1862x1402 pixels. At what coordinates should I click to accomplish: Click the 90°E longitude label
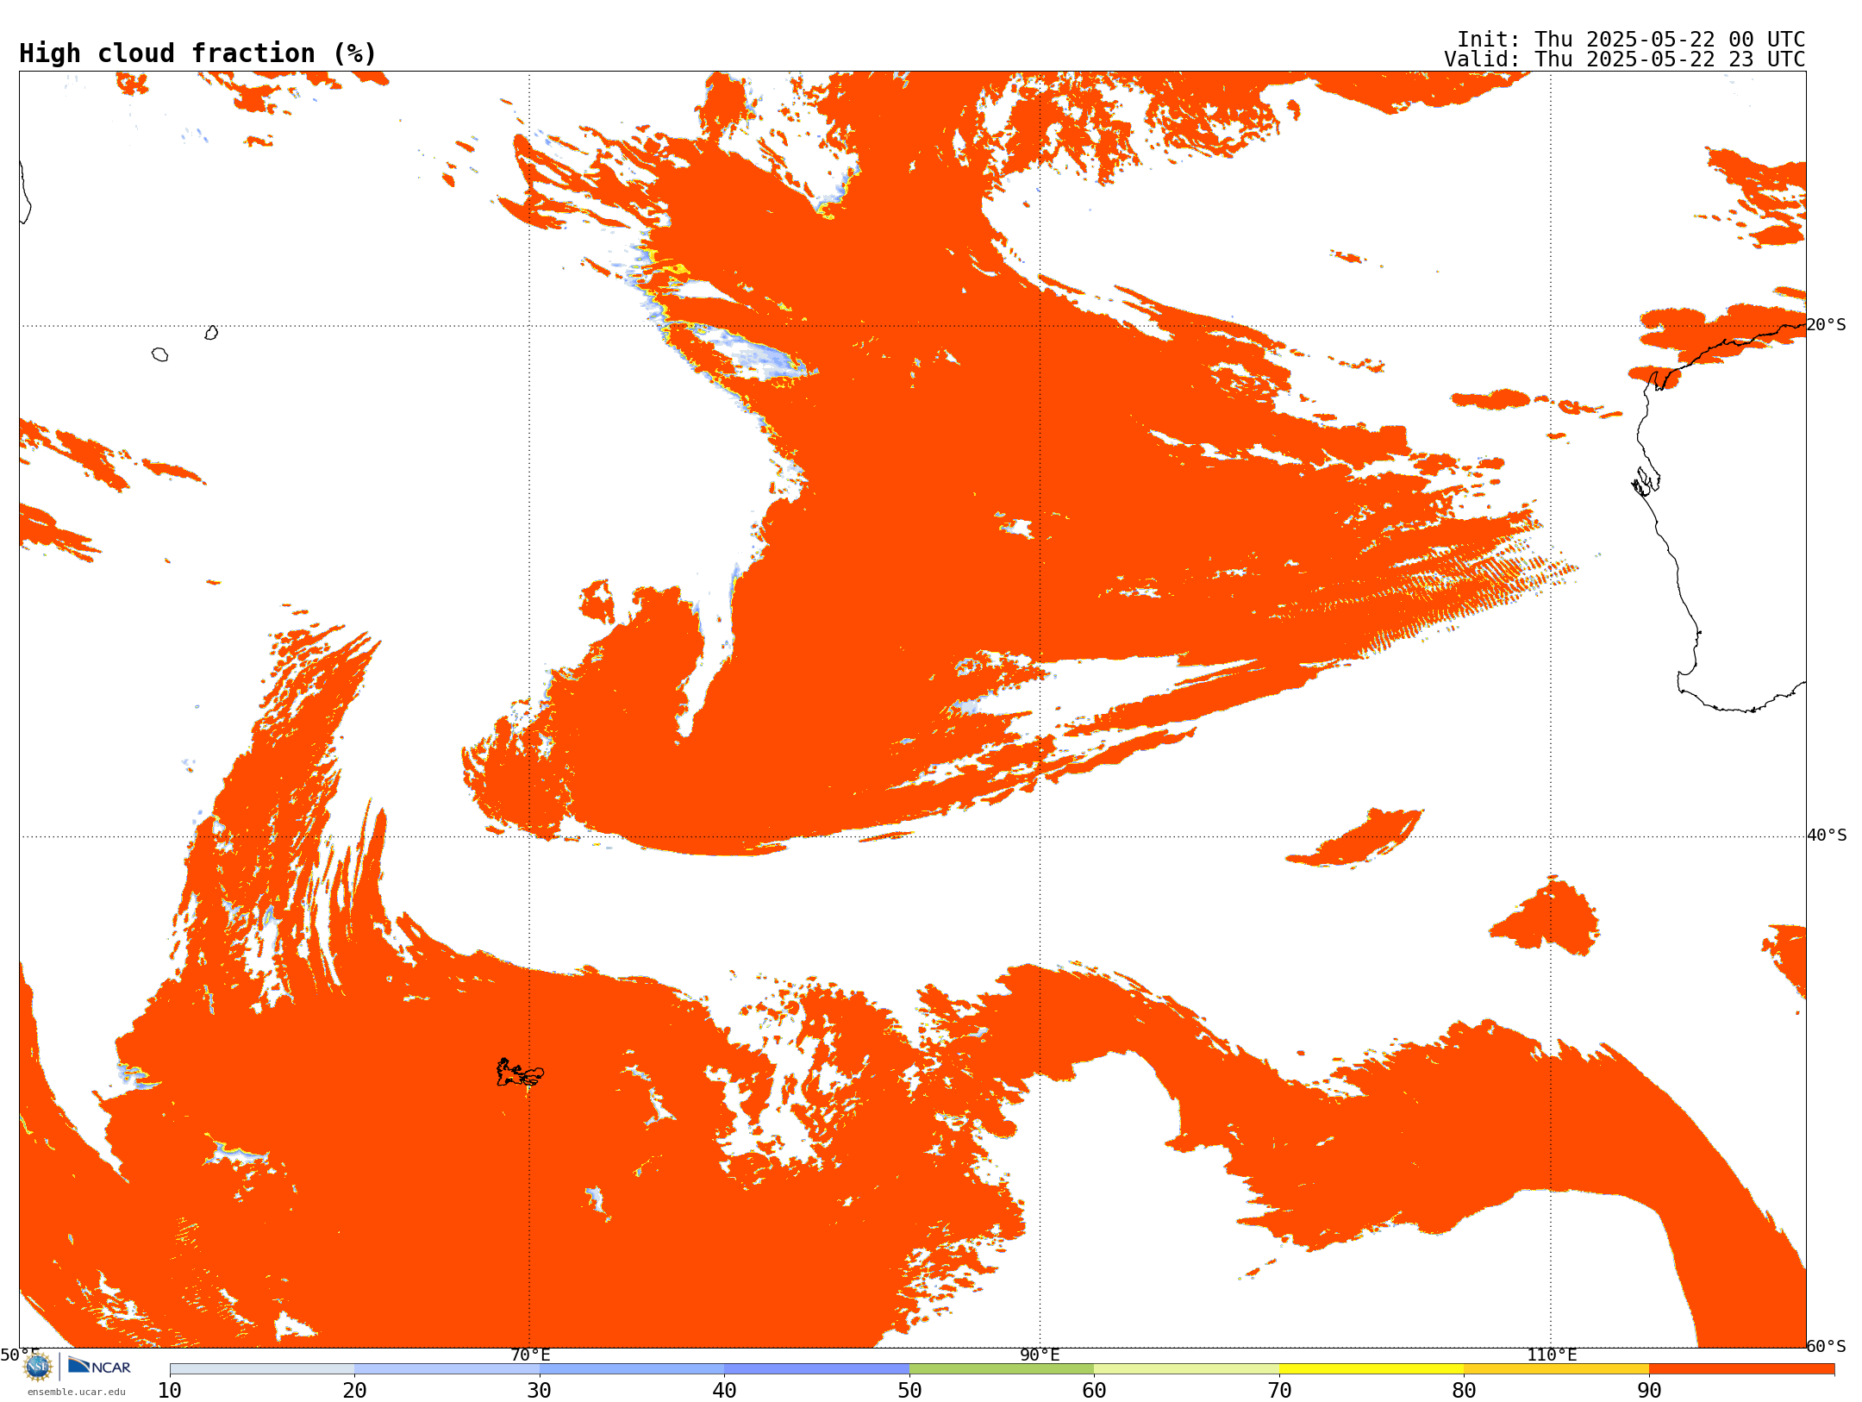(x=1040, y=1355)
